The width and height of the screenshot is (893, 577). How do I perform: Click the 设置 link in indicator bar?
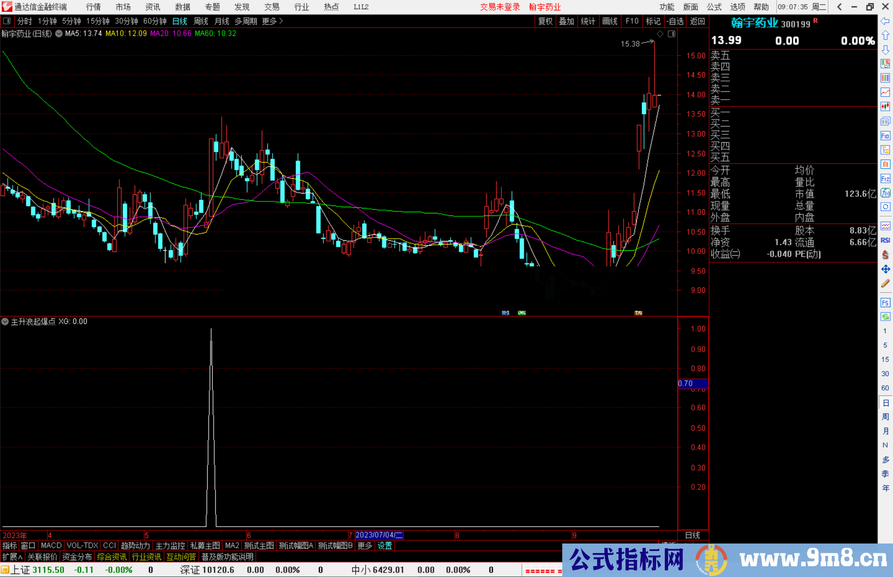pos(384,546)
